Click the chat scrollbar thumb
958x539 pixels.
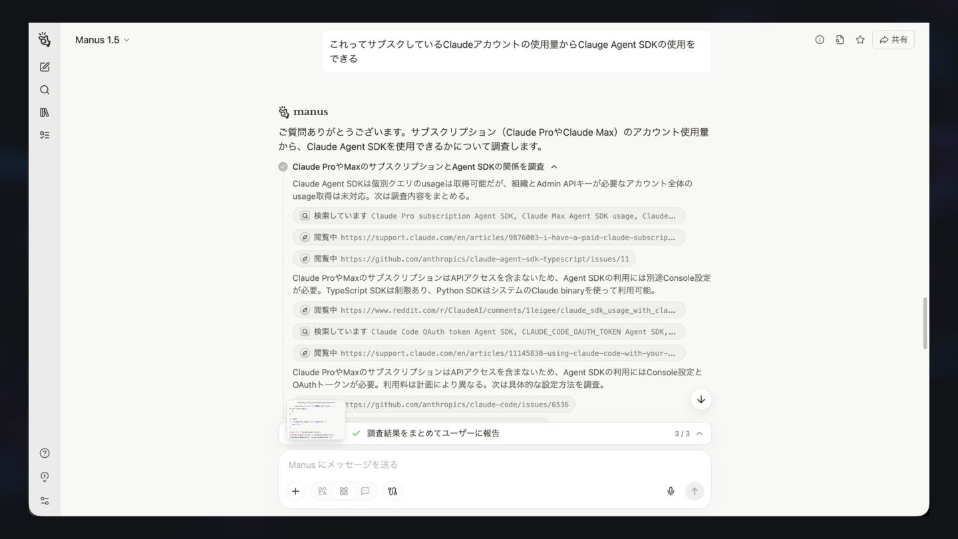(925, 323)
